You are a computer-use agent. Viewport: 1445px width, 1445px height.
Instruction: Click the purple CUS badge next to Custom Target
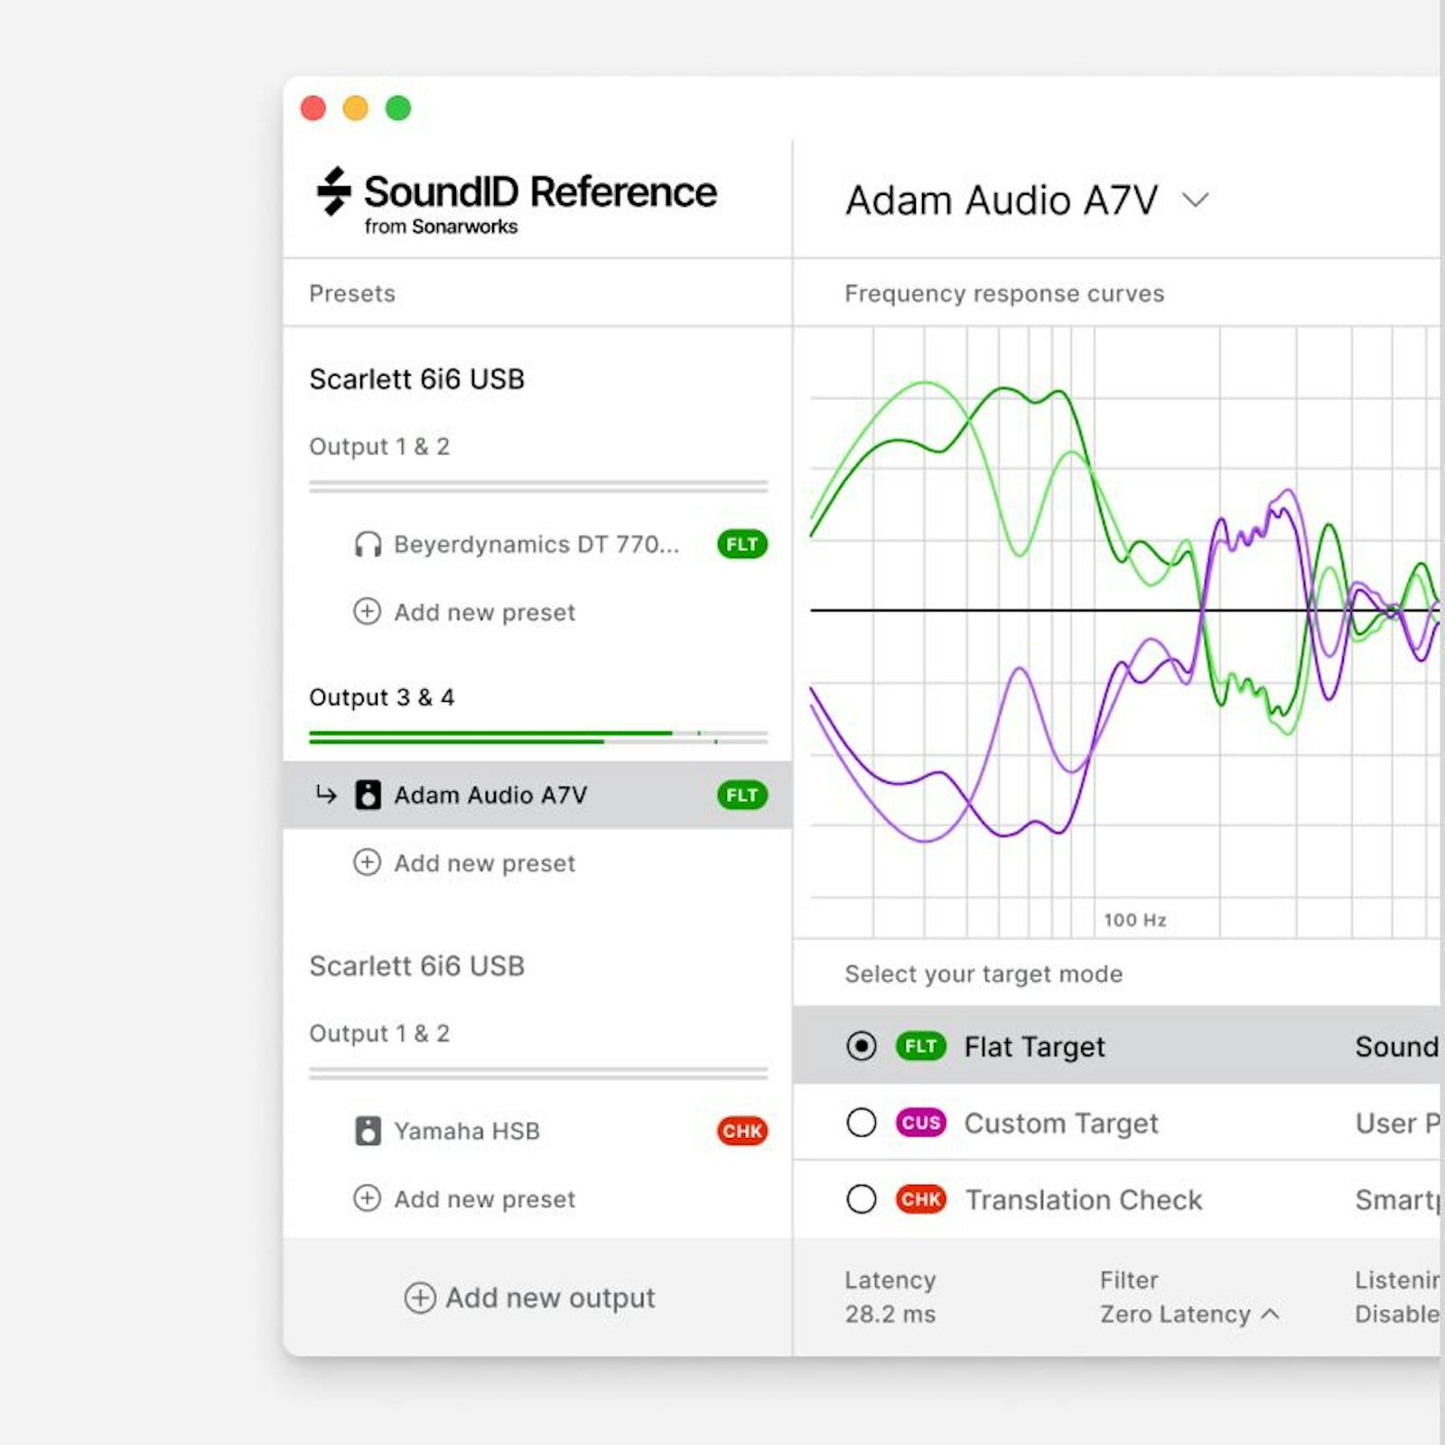coord(920,1123)
